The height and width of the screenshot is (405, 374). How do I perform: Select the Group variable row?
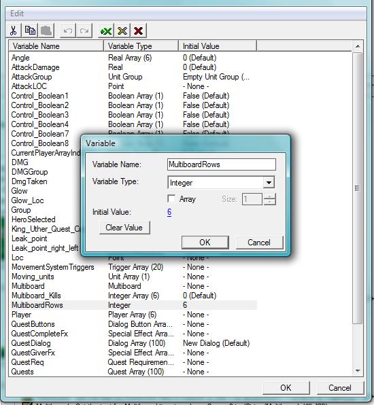[x=21, y=210]
